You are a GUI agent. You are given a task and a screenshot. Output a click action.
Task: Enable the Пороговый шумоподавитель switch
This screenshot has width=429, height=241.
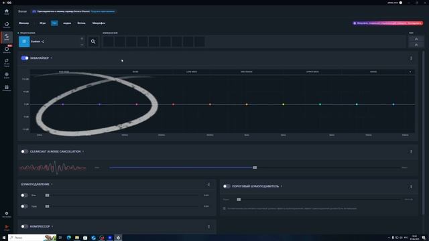pyautogui.click(x=227, y=186)
